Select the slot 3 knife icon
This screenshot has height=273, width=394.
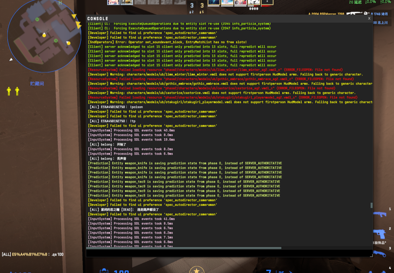pos(380,254)
